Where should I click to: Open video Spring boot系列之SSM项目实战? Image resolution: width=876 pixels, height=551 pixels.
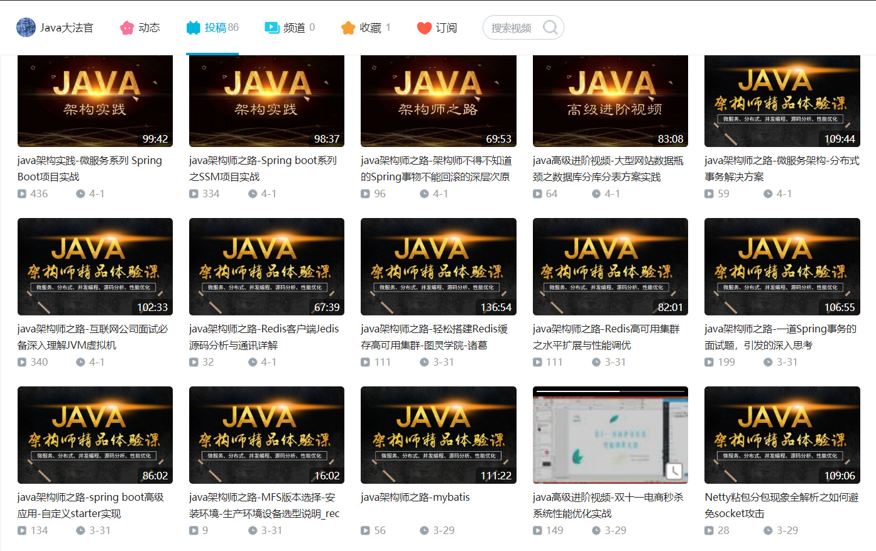pyautogui.click(x=263, y=168)
